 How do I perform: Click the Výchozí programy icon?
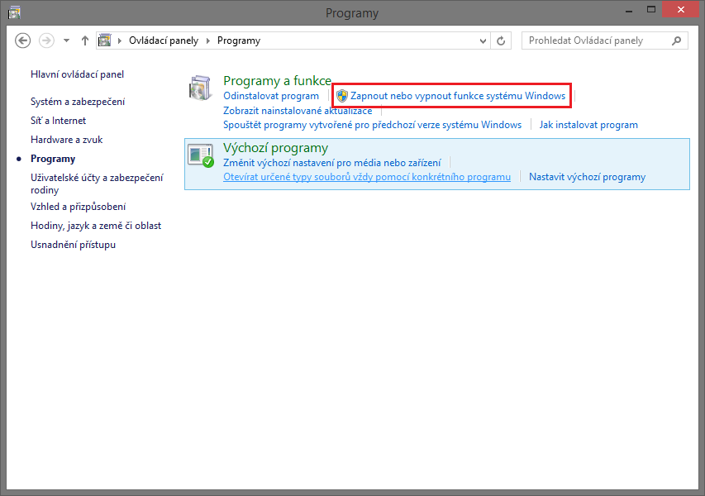(x=199, y=154)
